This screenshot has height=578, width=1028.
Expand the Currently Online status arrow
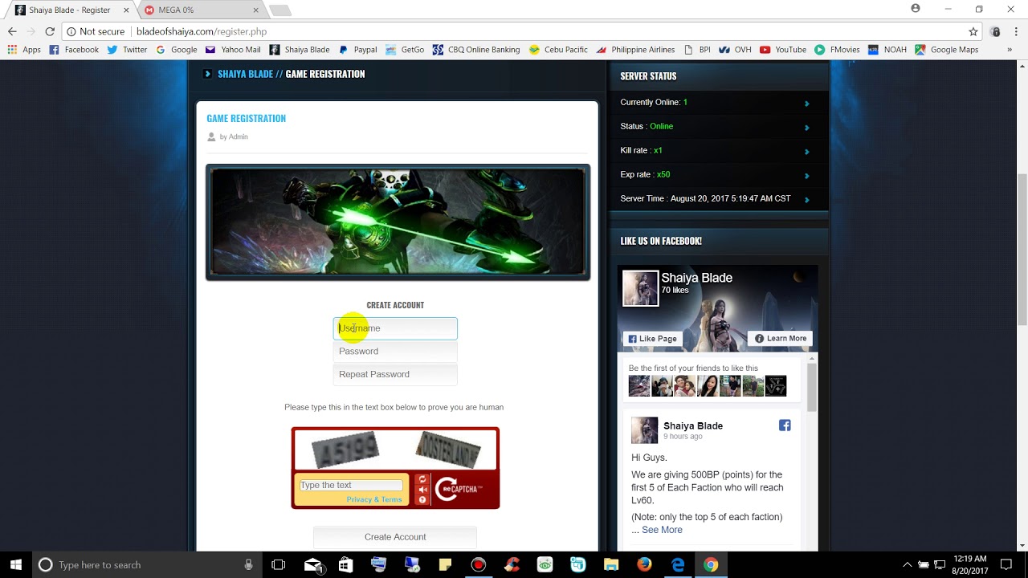[x=806, y=103]
